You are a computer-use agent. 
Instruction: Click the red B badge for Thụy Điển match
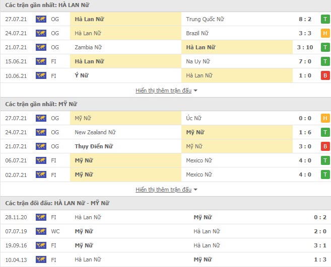point(325,146)
